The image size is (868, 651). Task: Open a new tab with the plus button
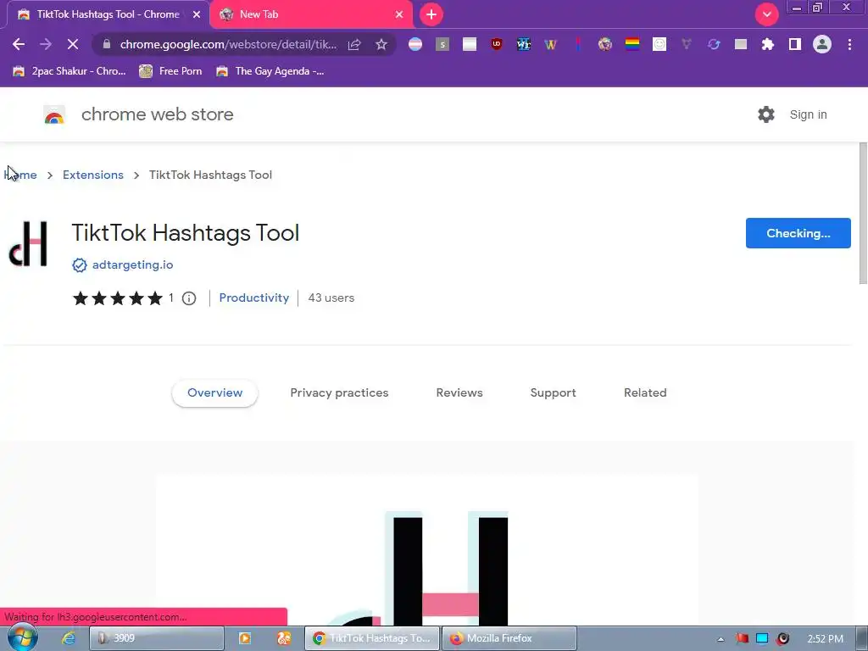point(431,14)
